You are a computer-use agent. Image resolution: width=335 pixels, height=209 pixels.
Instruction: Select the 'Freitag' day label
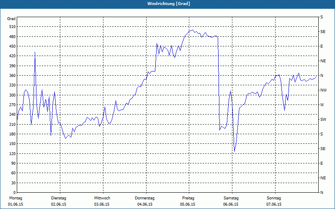point(188,198)
